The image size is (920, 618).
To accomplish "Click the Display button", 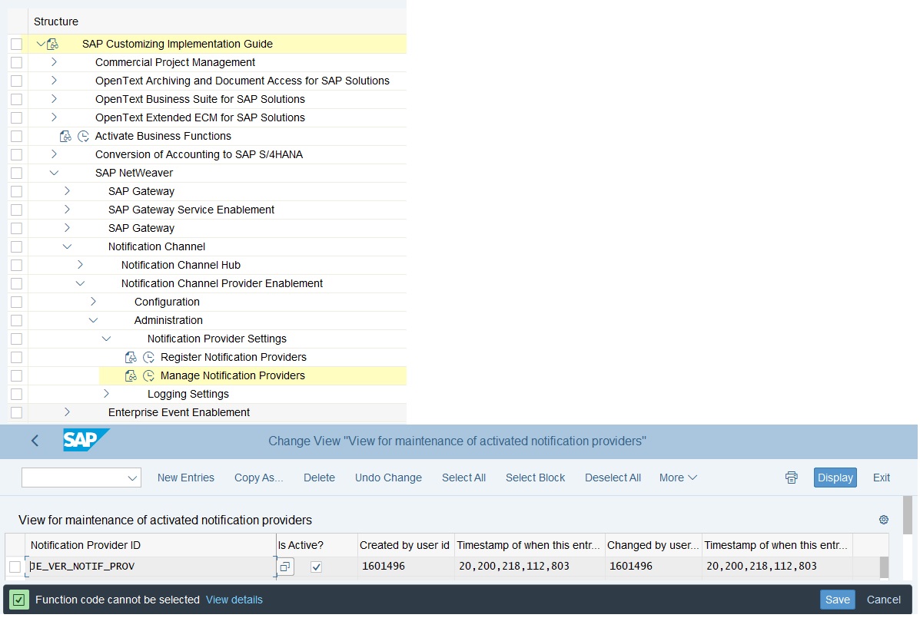I will pos(835,477).
